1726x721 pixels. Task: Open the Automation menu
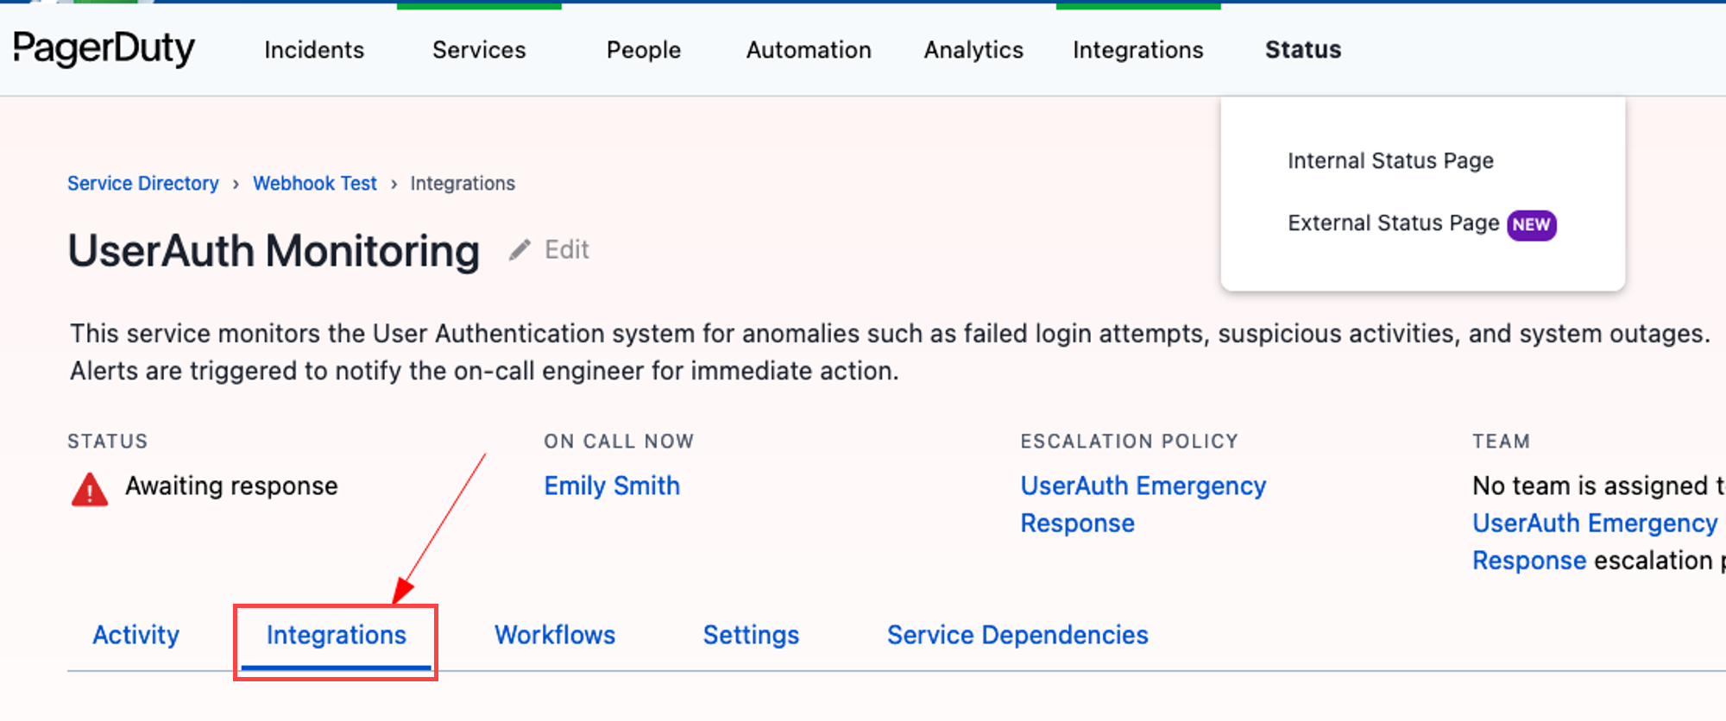pos(809,50)
